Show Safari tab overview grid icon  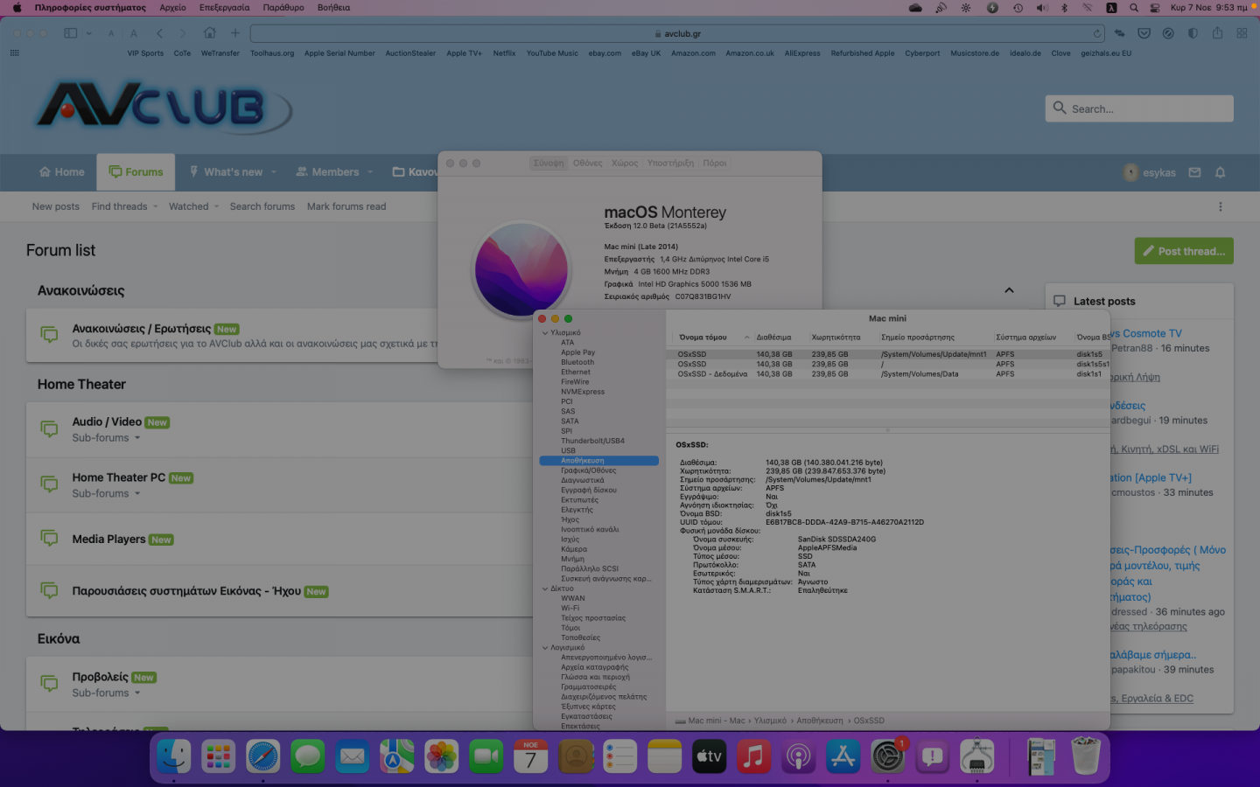[1242, 33]
